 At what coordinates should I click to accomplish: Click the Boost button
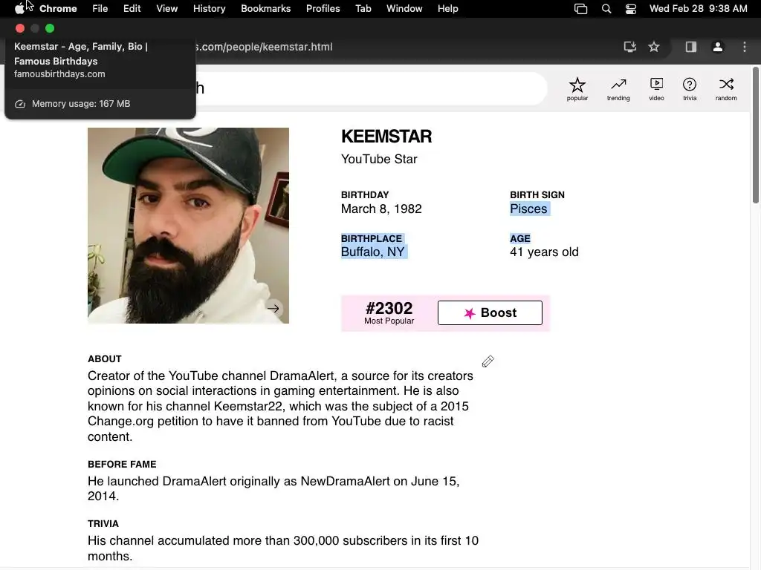490,312
